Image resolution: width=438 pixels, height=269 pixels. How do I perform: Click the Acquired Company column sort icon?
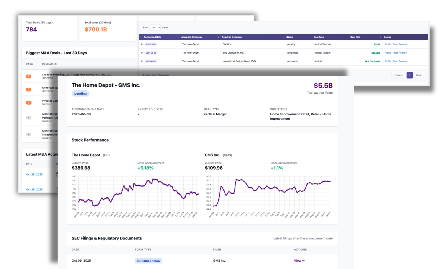click(283, 37)
